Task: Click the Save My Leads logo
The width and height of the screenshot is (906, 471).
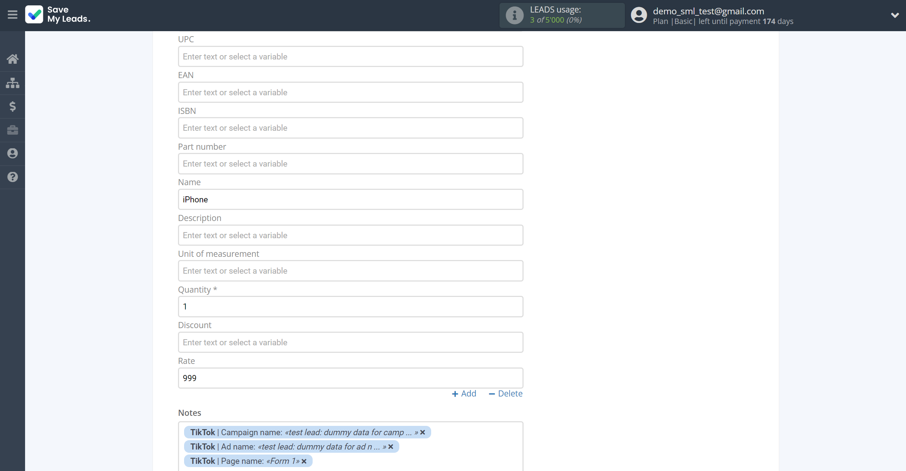Action: tap(58, 15)
